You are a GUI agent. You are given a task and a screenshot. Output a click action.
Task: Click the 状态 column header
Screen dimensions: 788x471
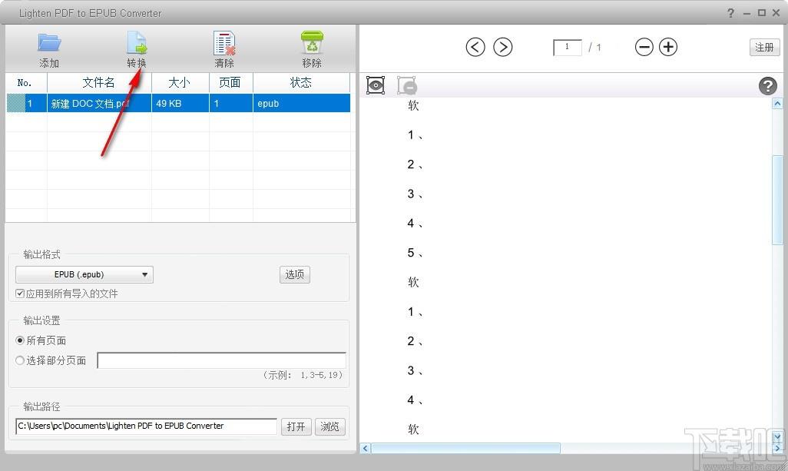[x=301, y=83]
